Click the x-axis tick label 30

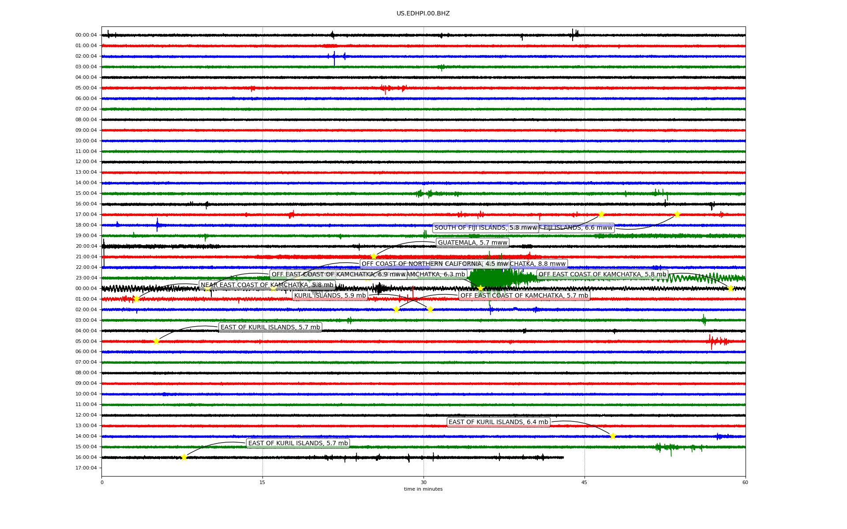point(423,482)
